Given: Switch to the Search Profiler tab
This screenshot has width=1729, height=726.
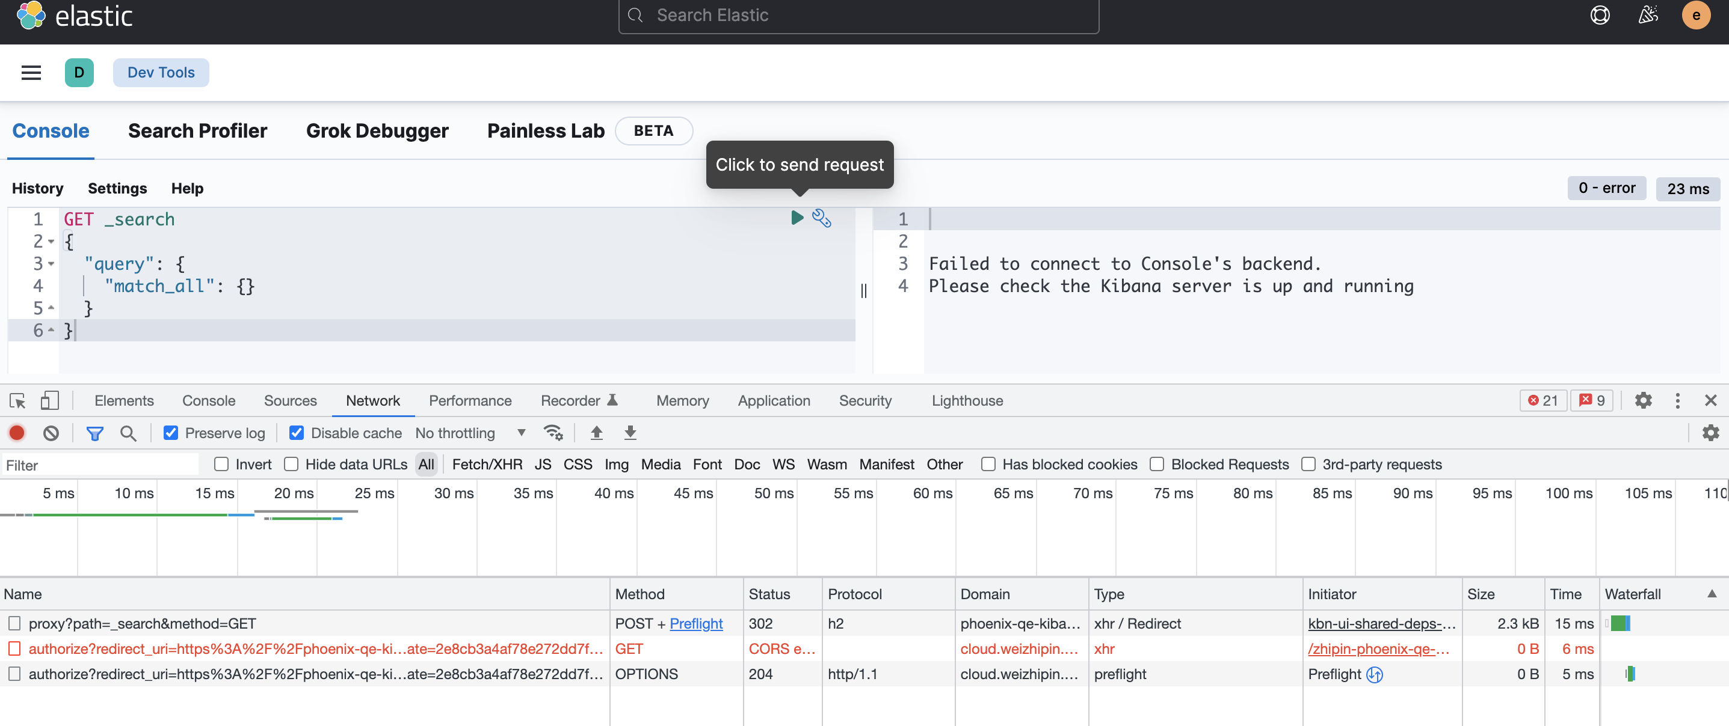Looking at the screenshot, I should point(197,131).
